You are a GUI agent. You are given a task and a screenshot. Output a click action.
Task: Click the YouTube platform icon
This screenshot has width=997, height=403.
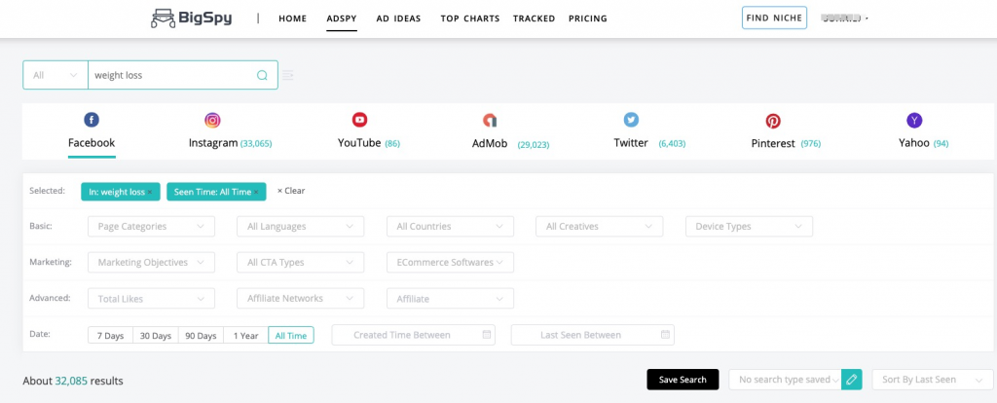360,120
